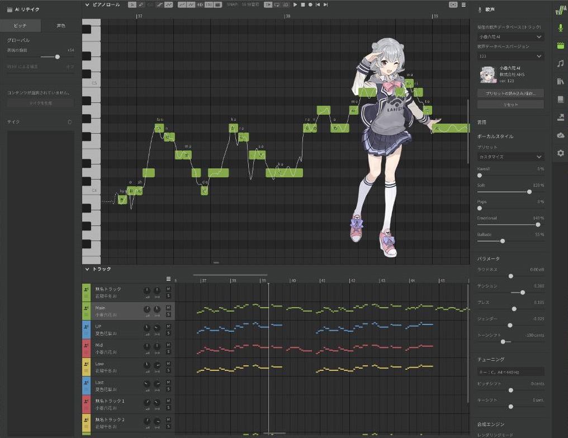Click the screenshot/focus icon beside piano roll menu
The width and height of the screenshot is (568, 438).
click(x=453, y=4)
